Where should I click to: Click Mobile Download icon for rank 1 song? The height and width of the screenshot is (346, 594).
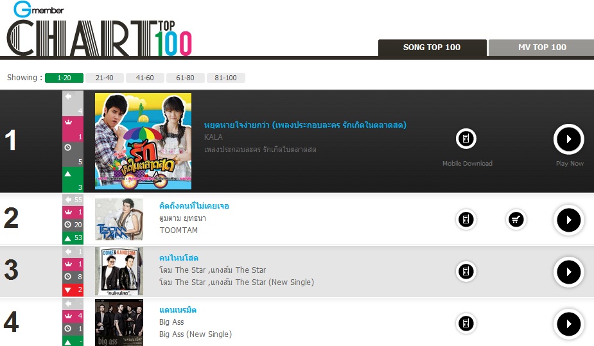pos(466,139)
